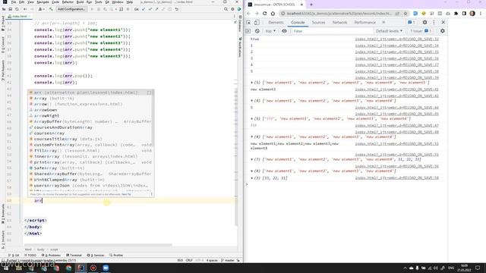Expand the (7) array console entry
Image resolution: width=486 pixels, height=273 pixels.
[251, 159]
